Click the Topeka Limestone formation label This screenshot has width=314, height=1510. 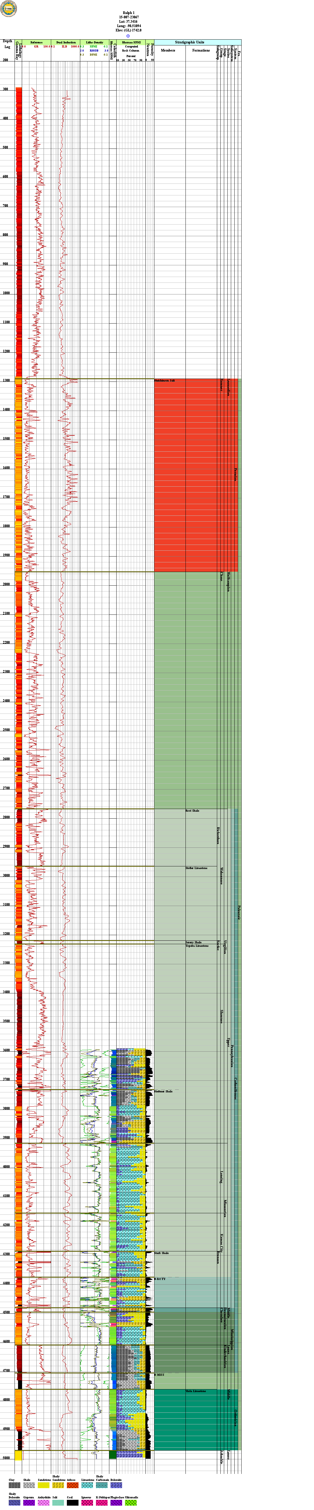[197, 946]
